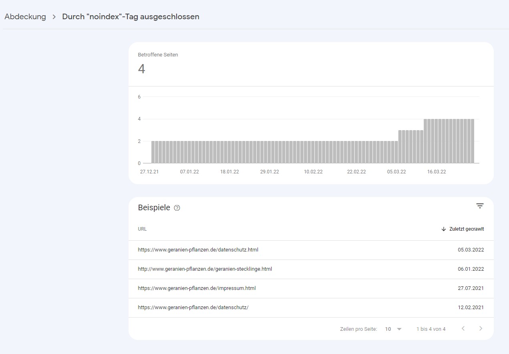Click the noindex-Tag ausgeschlossen page title
This screenshot has height=354, width=509.
coord(131,17)
